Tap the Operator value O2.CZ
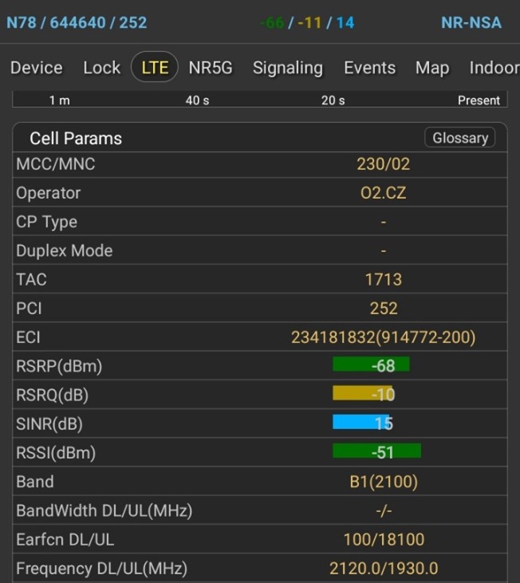This screenshot has height=583, width=520. point(383,193)
